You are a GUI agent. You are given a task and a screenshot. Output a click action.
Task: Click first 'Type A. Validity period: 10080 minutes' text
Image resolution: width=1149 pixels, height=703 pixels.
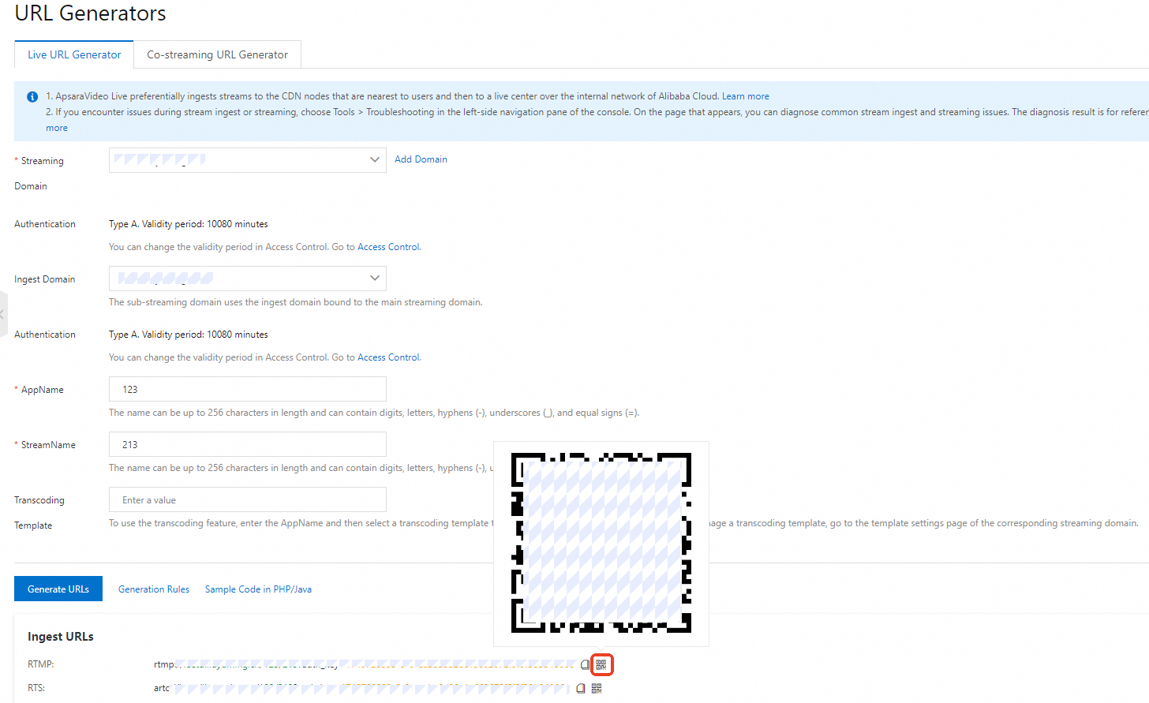click(x=189, y=224)
